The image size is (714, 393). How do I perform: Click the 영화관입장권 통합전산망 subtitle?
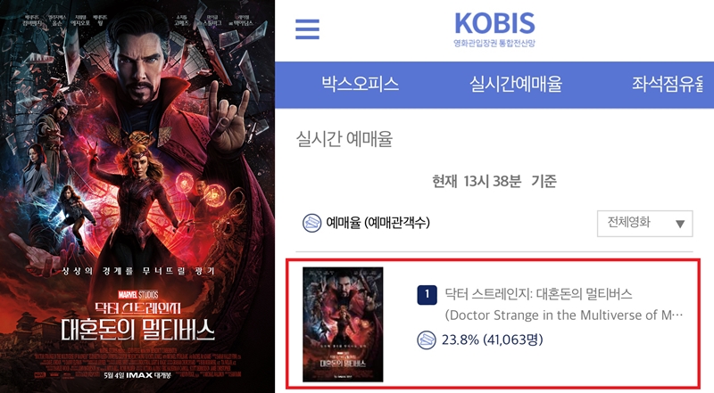coord(494,43)
